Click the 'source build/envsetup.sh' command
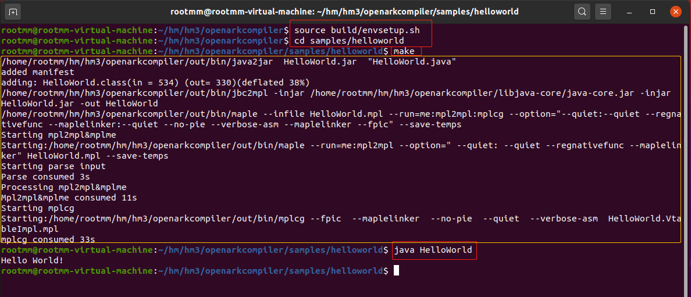Screen dimensions: 691x297 pyautogui.click(x=357, y=30)
